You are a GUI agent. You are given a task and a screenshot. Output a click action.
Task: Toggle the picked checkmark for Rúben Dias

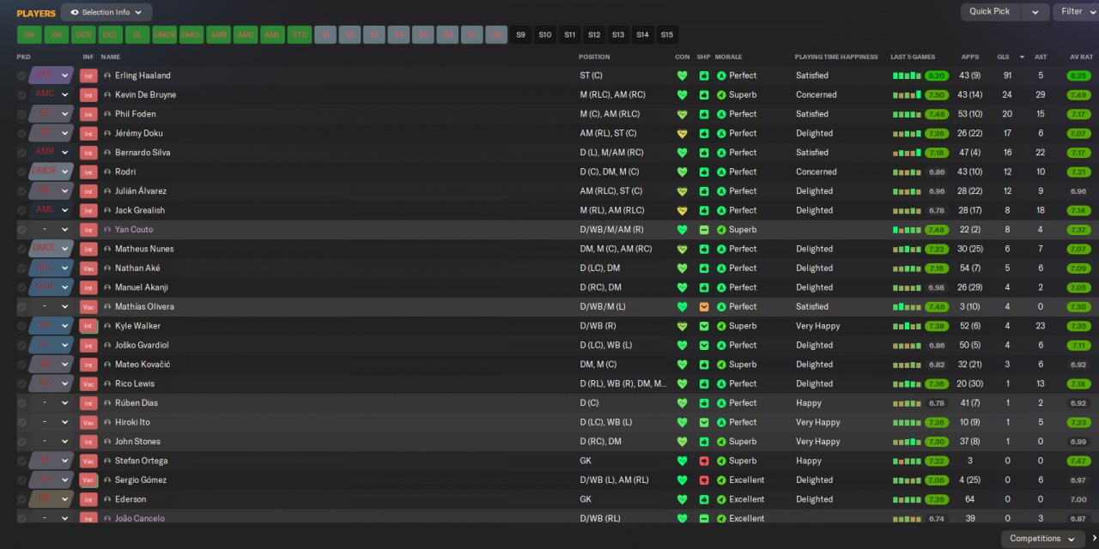21,403
